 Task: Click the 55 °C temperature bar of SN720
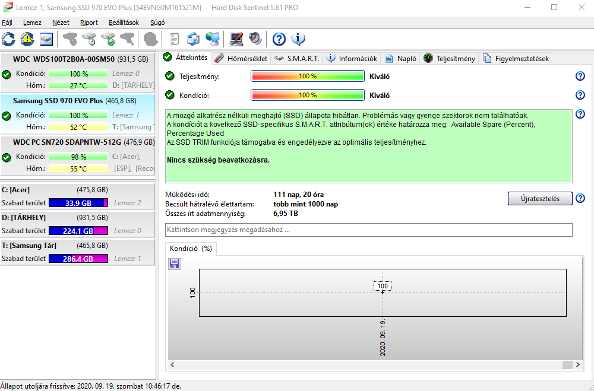[x=78, y=169]
